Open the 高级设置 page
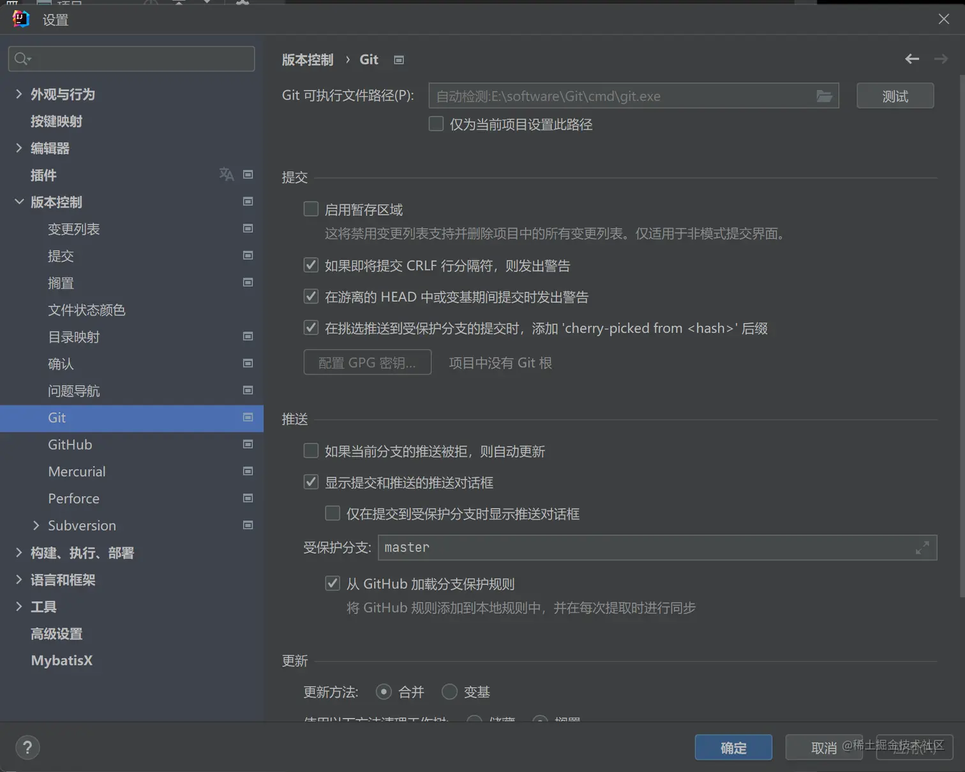Screen dimensions: 965x772 tap(56, 633)
